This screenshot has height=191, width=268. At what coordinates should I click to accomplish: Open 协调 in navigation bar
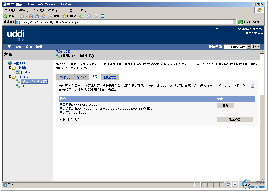[x=39, y=47]
